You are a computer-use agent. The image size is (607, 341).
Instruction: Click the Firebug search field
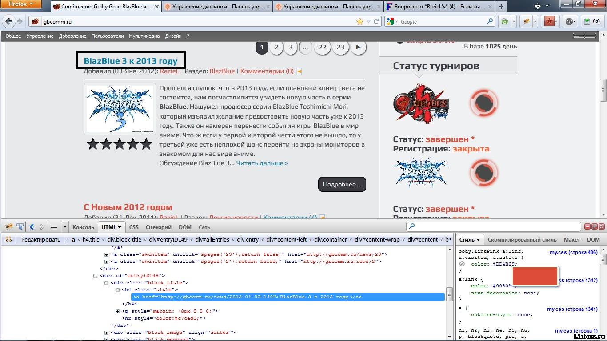[493, 227]
